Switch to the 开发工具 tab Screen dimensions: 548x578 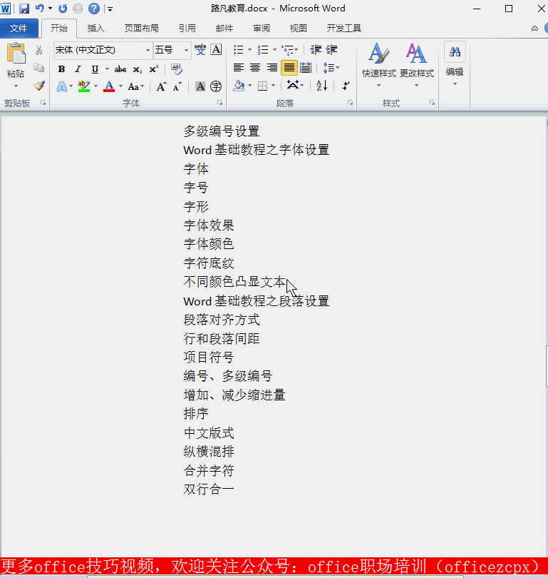click(x=343, y=28)
